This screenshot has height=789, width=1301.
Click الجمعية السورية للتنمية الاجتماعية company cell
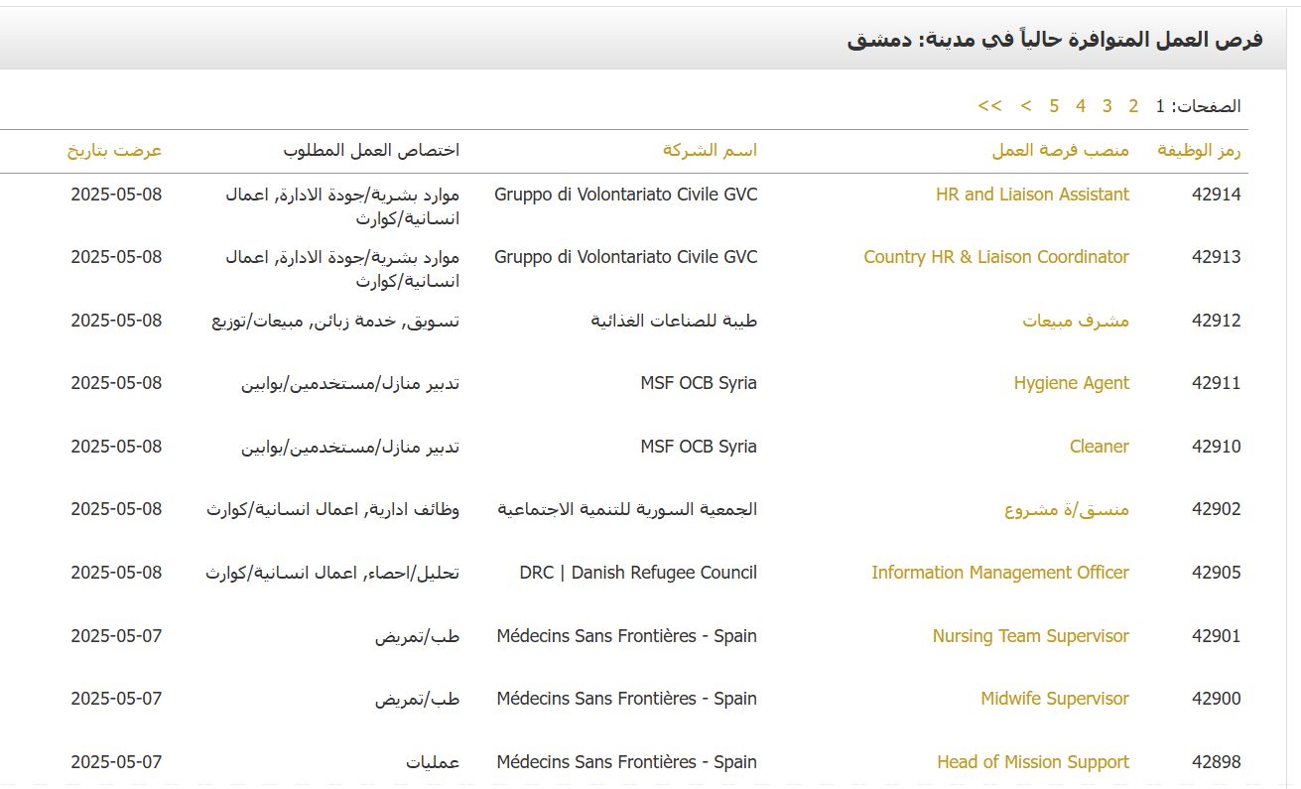point(627,510)
